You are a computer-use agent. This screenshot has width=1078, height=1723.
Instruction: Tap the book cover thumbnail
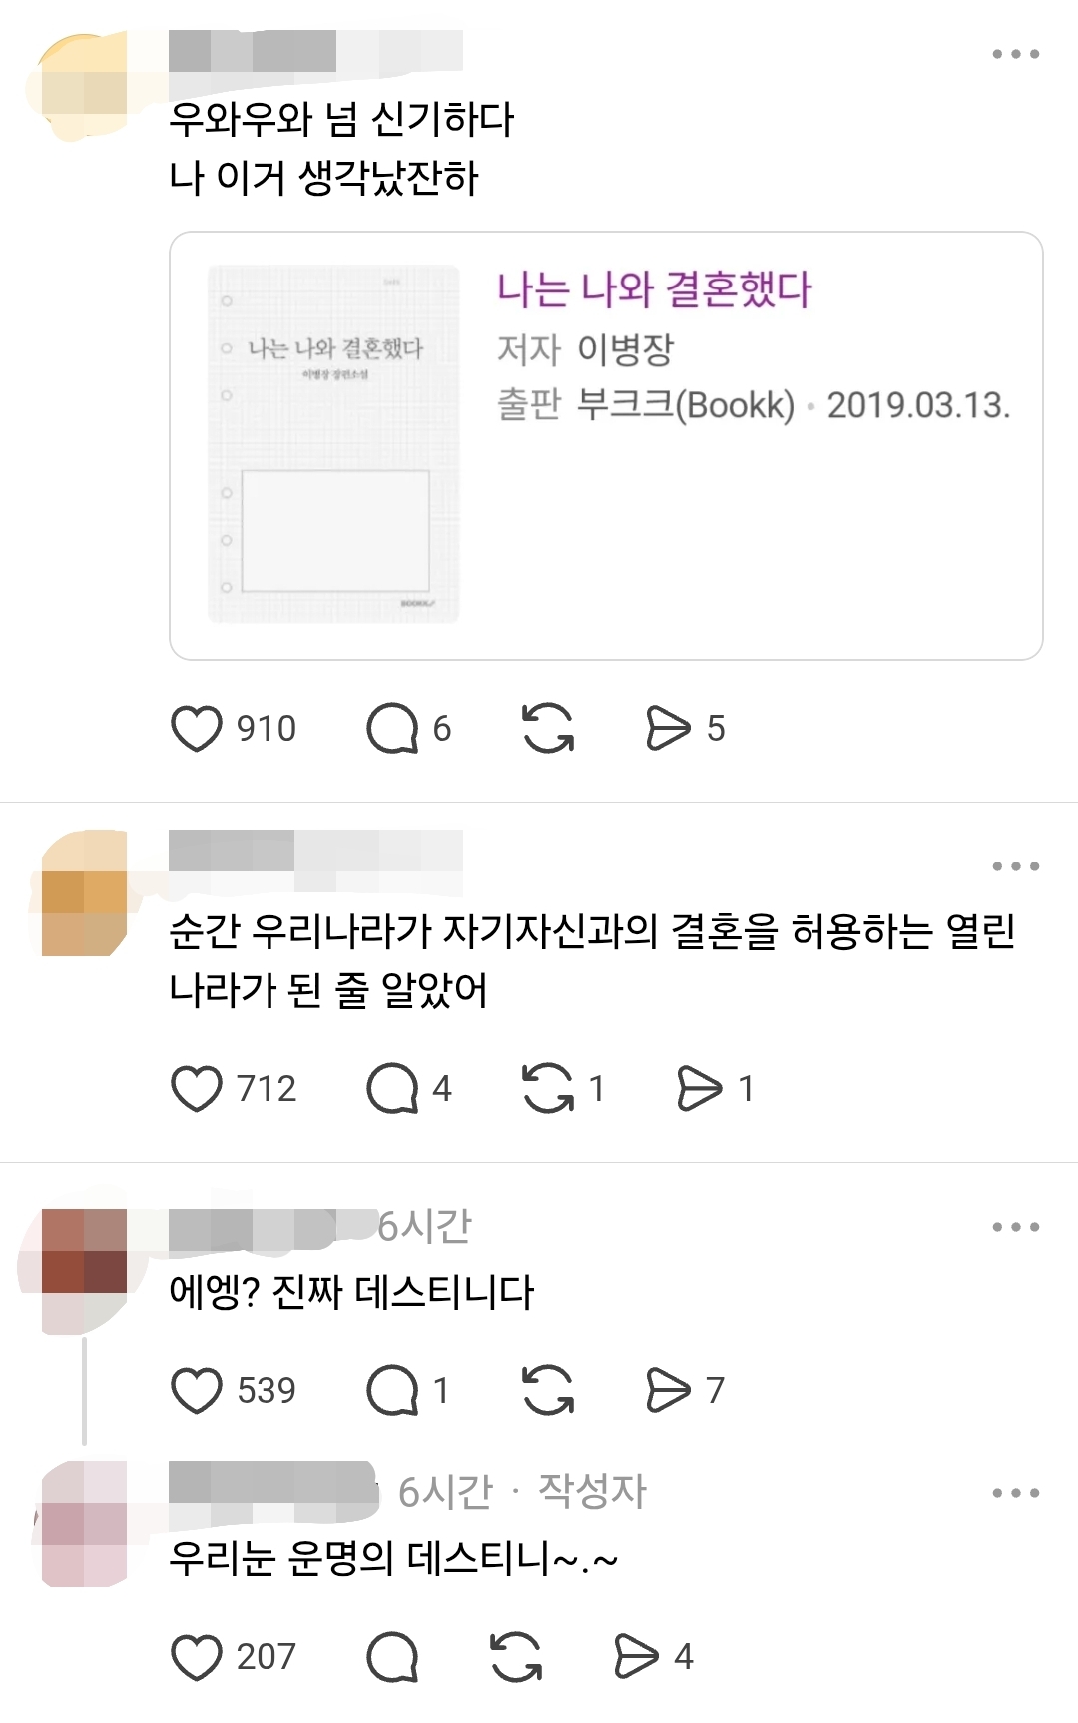point(333,444)
